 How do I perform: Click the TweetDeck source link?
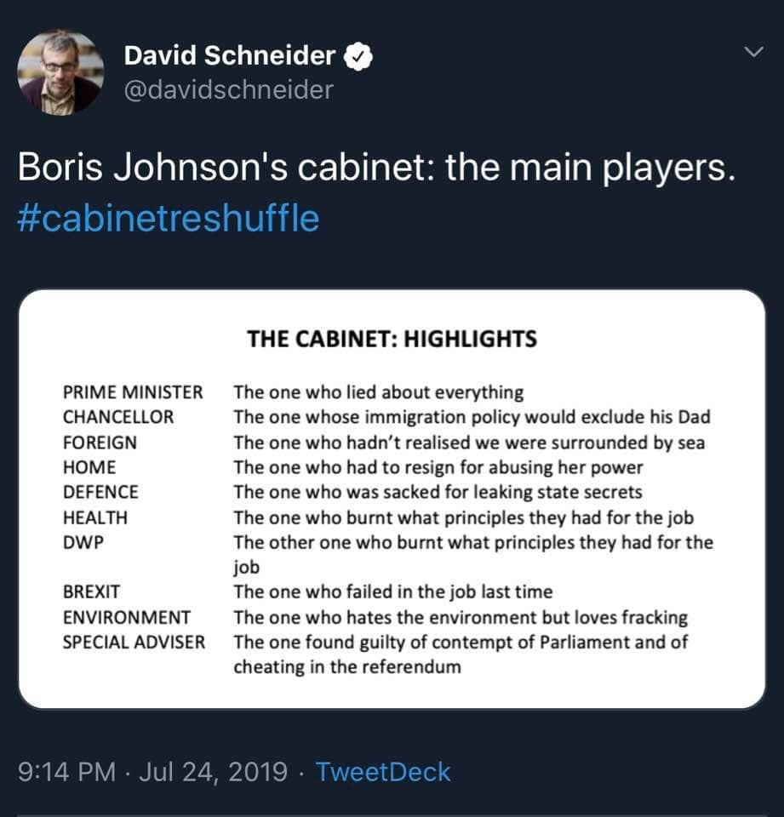383,772
